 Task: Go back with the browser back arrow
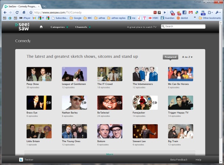point(5,13)
